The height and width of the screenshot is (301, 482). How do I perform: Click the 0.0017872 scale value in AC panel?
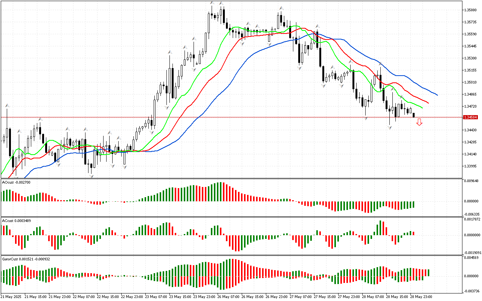tap(472, 219)
